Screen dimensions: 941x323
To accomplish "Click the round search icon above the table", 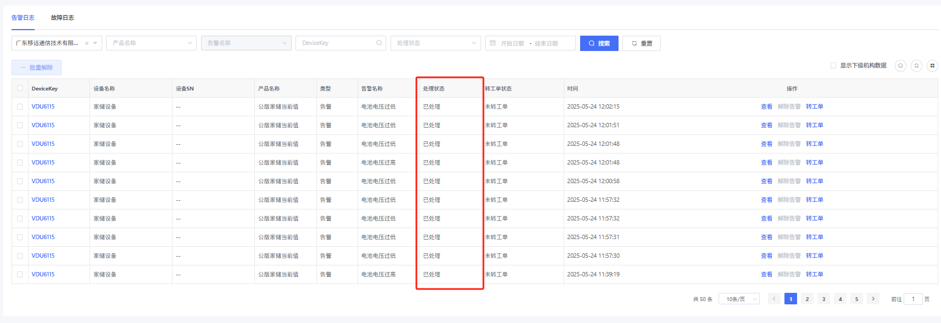I will point(900,66).
